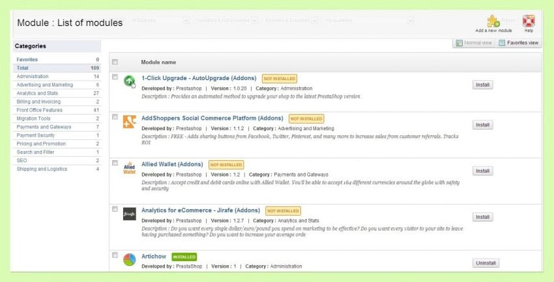Screen dimensions: 554x282
Task: Click NOT INSTALLED badge of 1-Click Upgrade
Action: pos(280,79)
